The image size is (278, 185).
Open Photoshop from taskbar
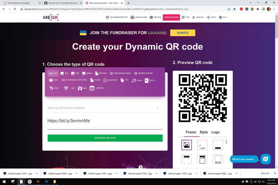(46, 182)
